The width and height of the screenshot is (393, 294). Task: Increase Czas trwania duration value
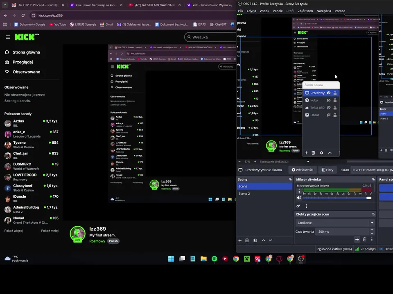tap(372, 230)
